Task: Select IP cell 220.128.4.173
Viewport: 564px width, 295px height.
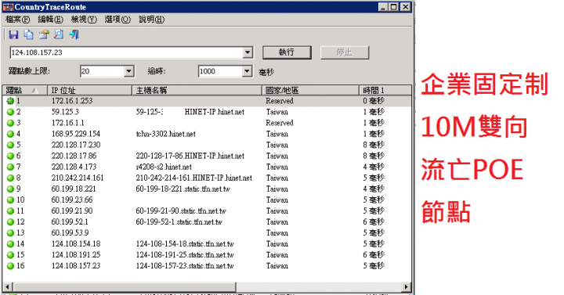Action: click(x=74, y=167)
